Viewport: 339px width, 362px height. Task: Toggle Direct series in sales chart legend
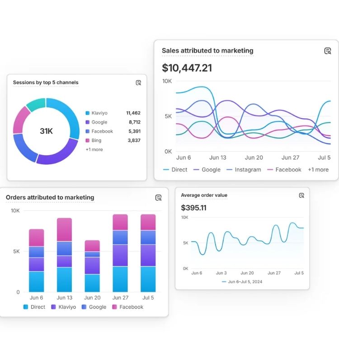coord(175,170)
